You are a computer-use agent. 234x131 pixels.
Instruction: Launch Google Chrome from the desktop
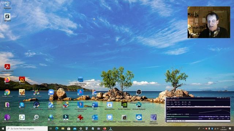coord(7,92)
